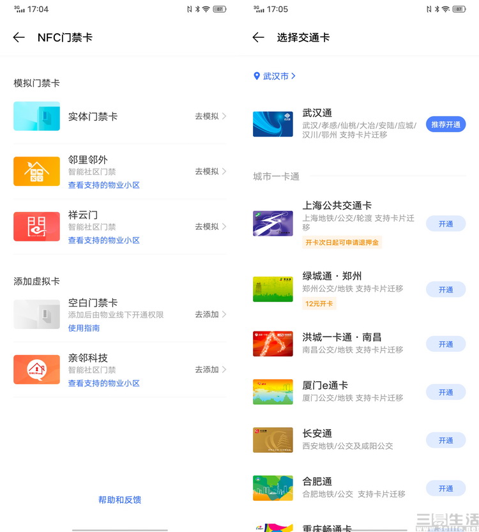479x532 pixels.
Task: Open 查看支持的物业小区 under 亲邻科技
Action: pyautogui.click(x=104, y=383)
